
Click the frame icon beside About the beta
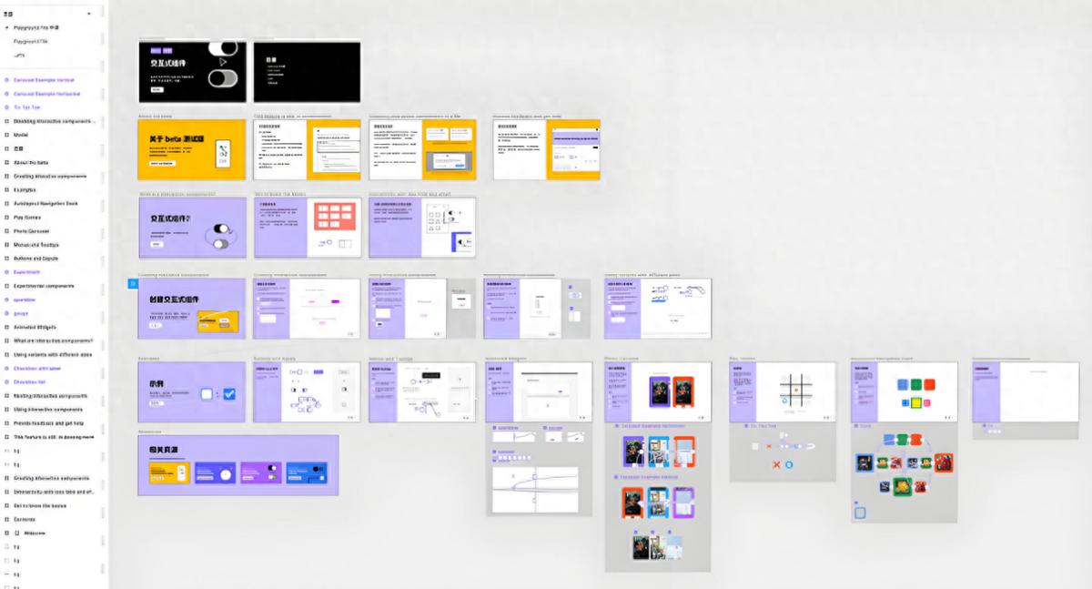(x=7, y=162)
